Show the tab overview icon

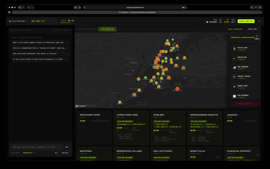click(260, 7)
